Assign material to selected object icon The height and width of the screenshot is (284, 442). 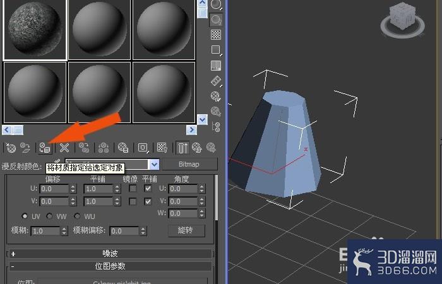[45, 148]
